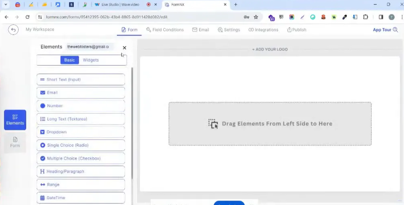The image size is (404, 205).
Task: Click the My Workspace label
Action: [40, 29]
